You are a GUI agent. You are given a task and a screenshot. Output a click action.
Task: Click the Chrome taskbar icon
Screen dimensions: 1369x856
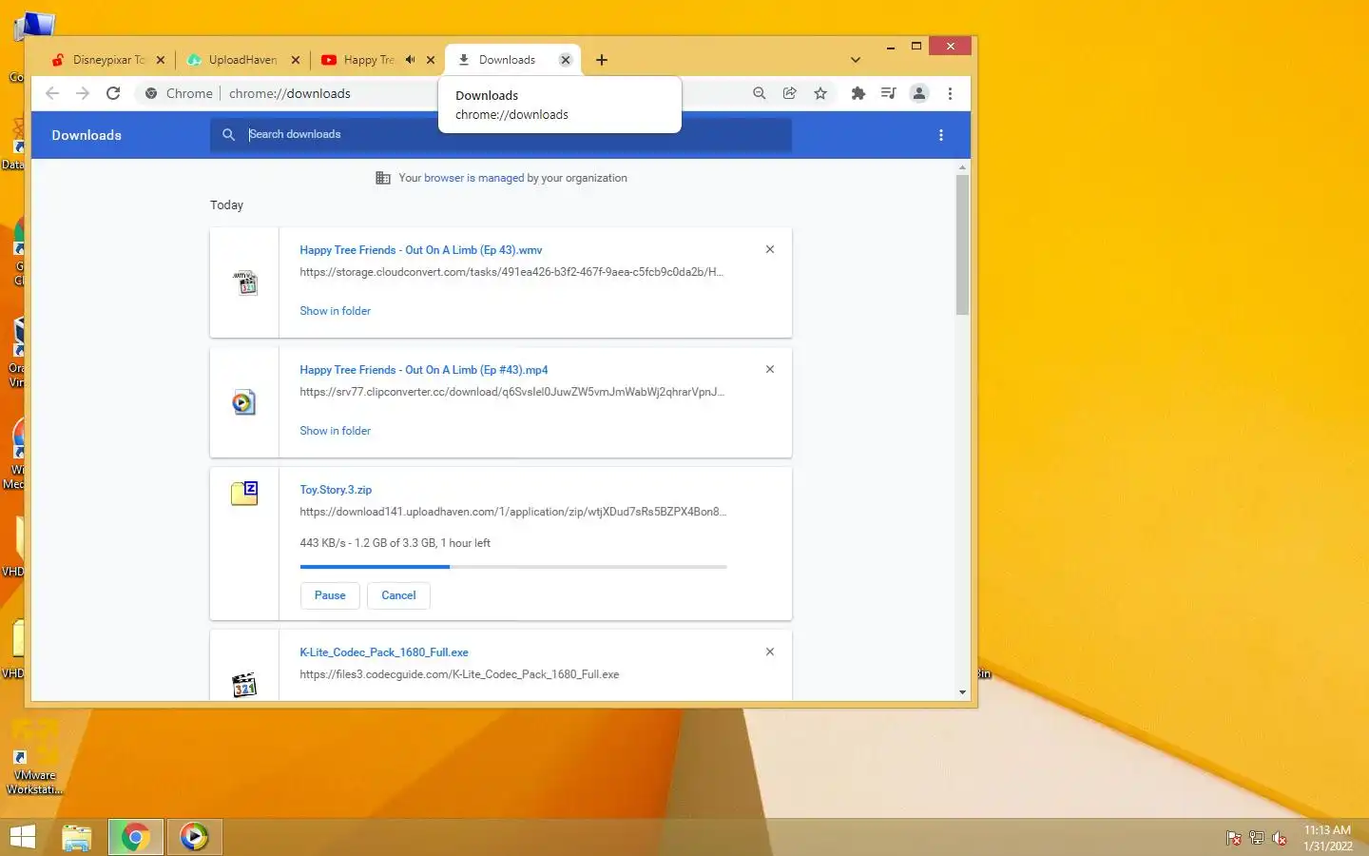tap(136, 837)
